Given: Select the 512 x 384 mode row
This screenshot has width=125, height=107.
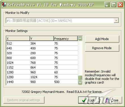Looking at the screenshot, I should tap(42, 43).
